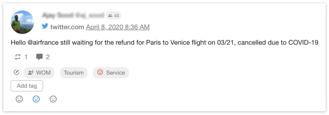Click the followers people icon beside 43

(x=110, y=16)
